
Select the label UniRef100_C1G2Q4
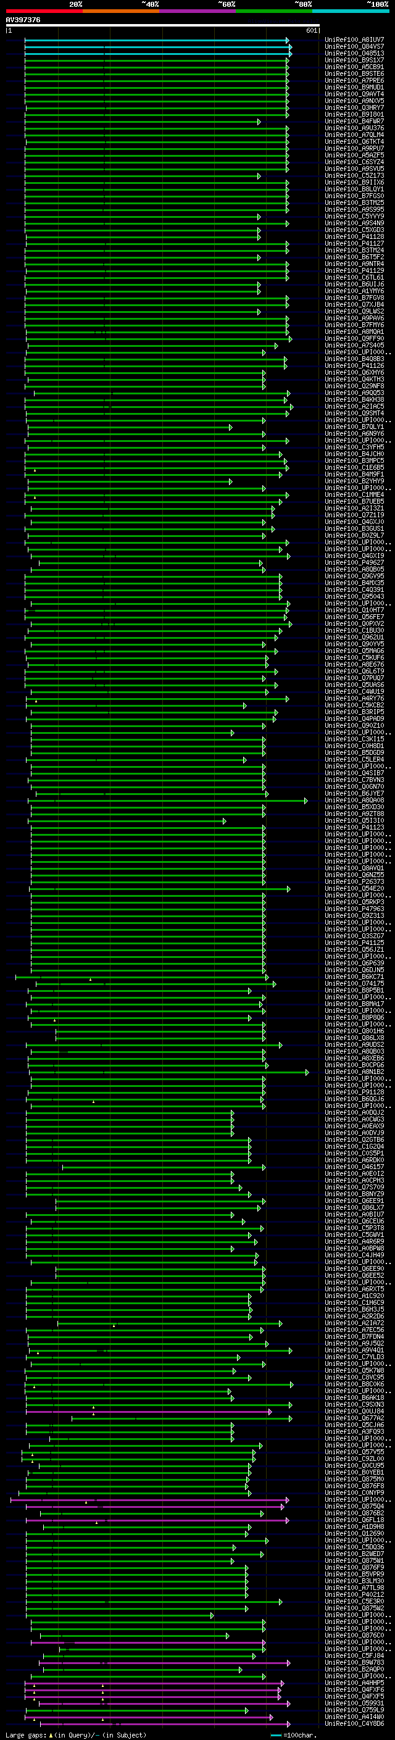pos(354,1146)
